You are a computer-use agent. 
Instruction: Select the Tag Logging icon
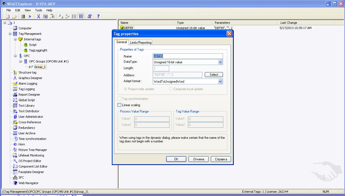point(15,89)
